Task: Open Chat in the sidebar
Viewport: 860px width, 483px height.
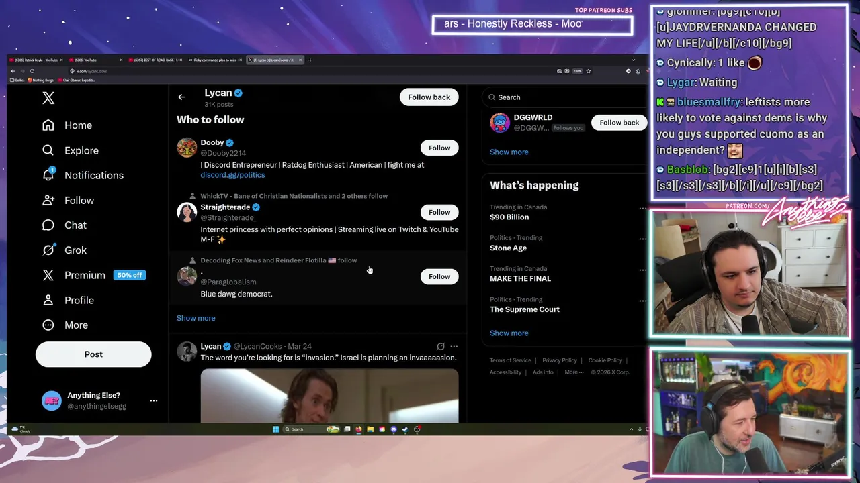Action: (64, 225)
